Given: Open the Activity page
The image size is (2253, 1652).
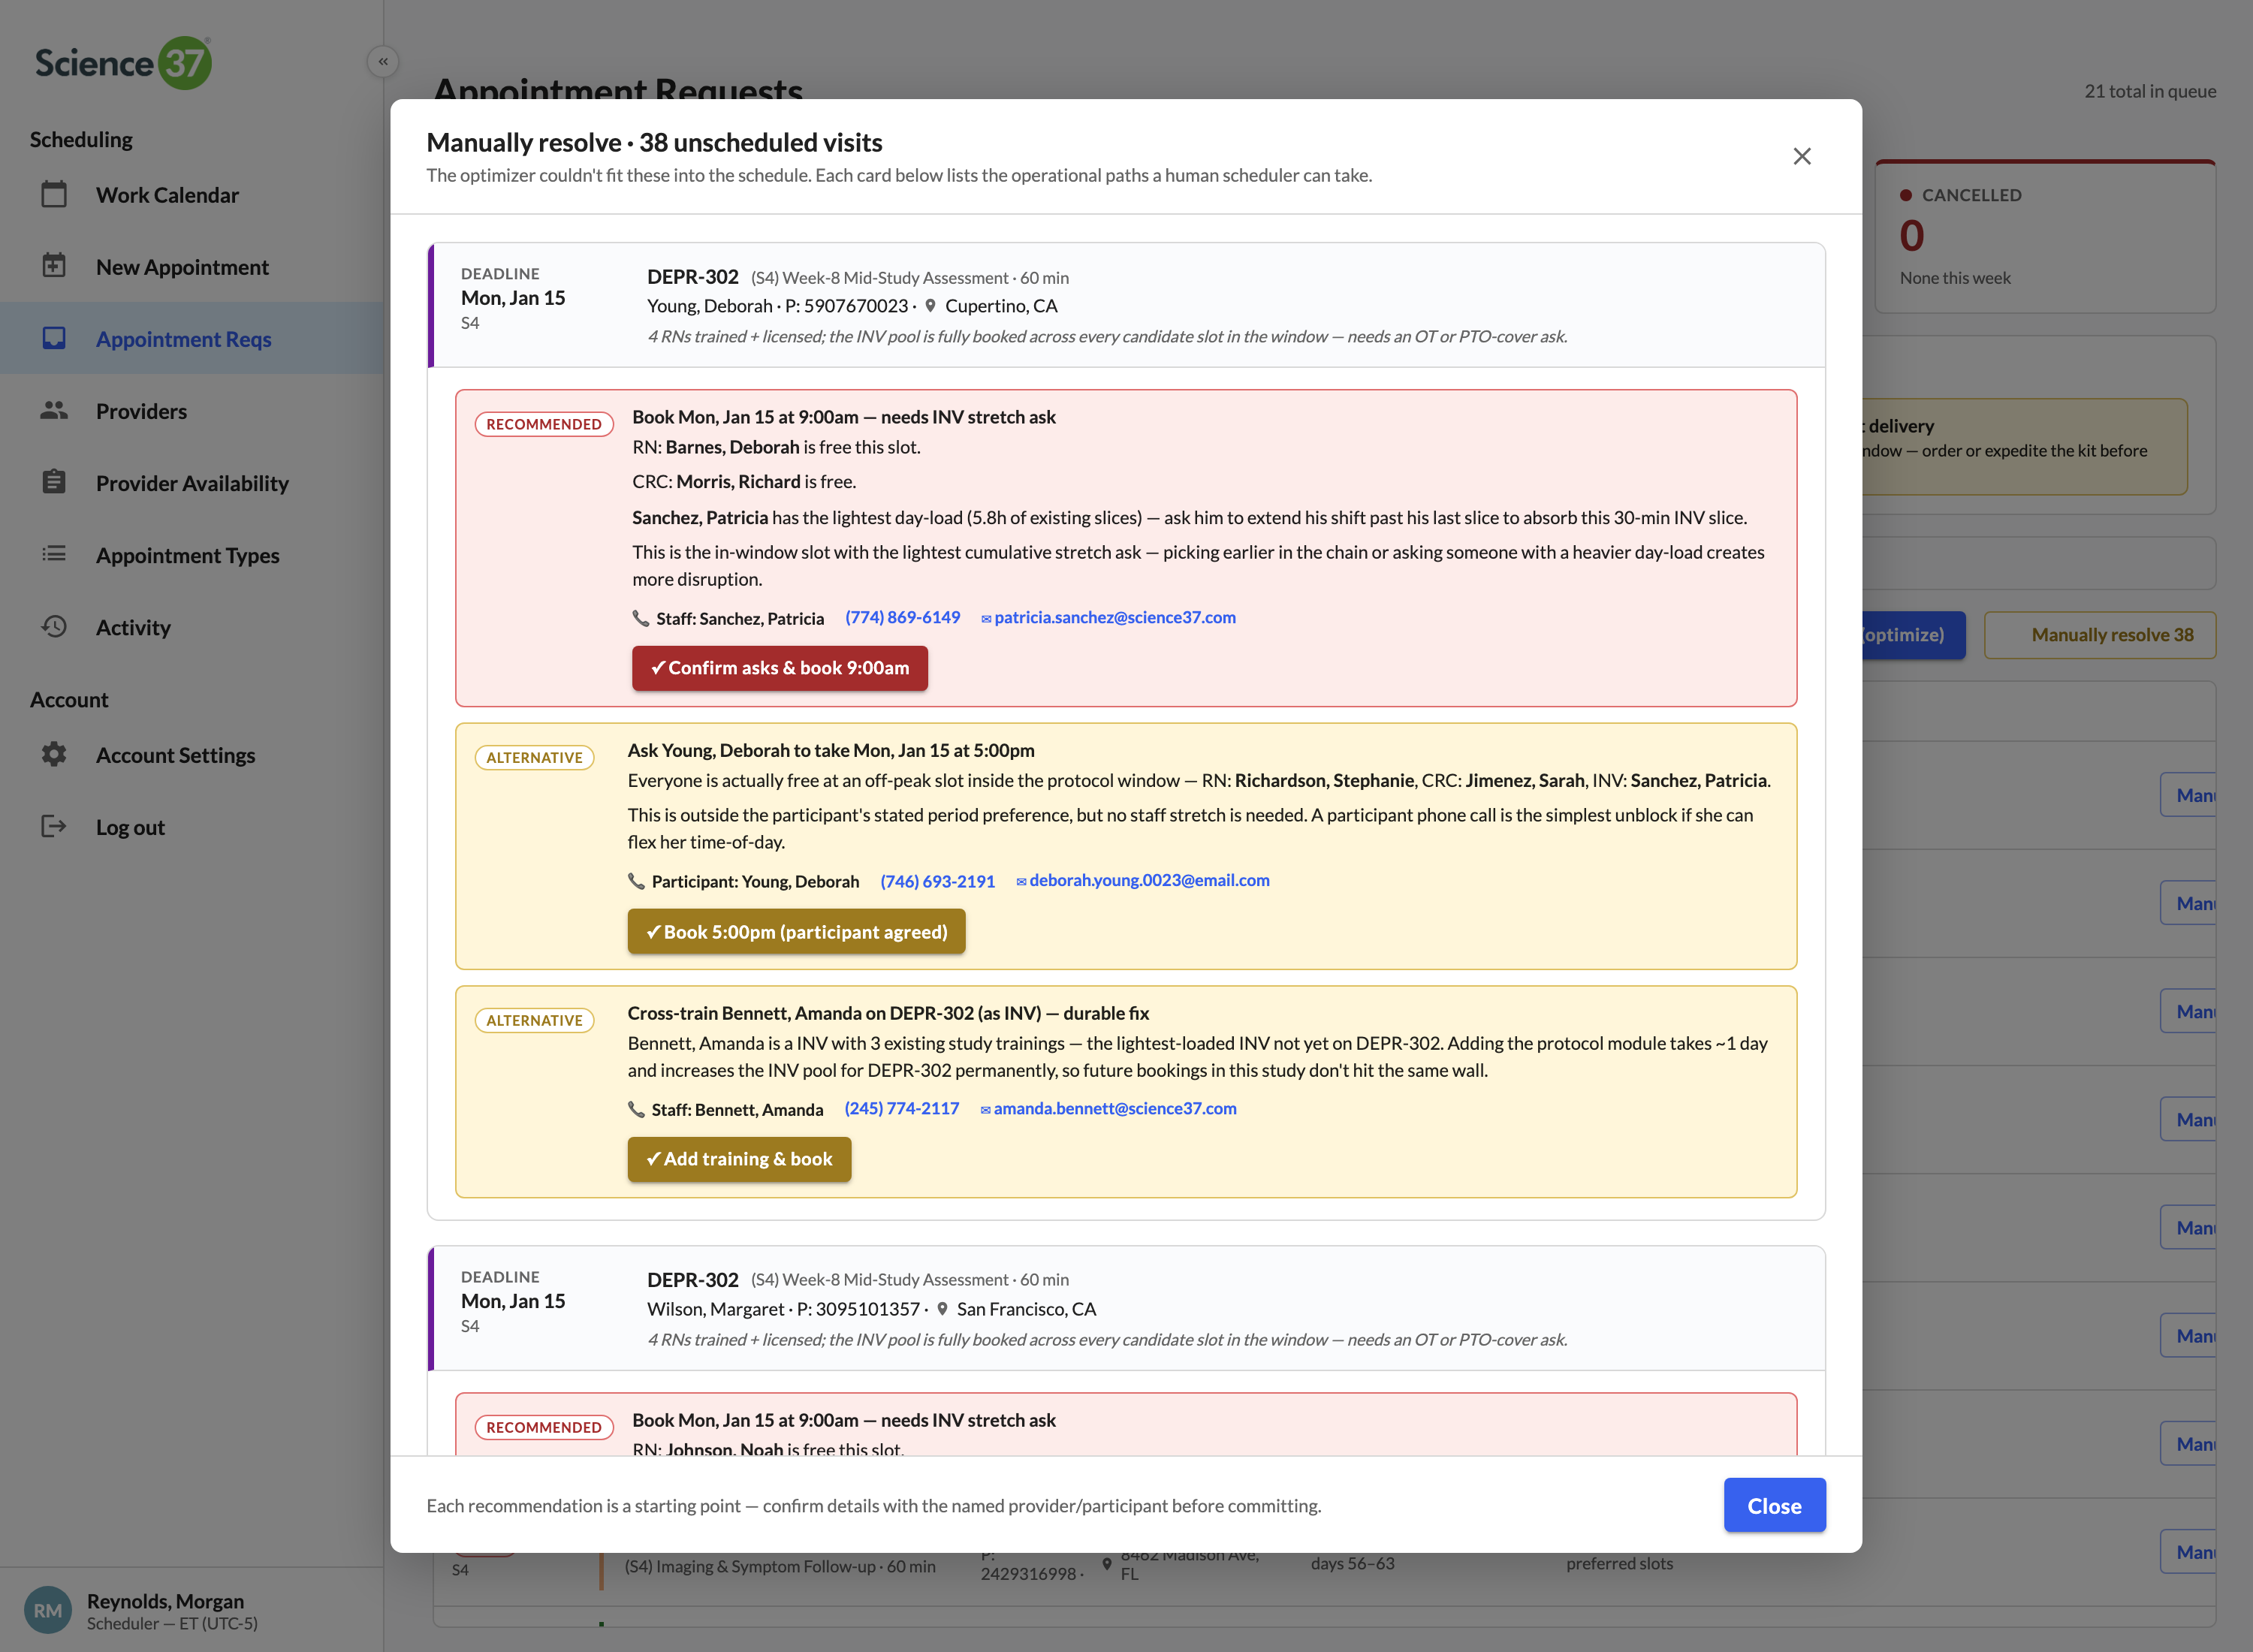Looking at the screenshot, I should (x=192, y=626).
